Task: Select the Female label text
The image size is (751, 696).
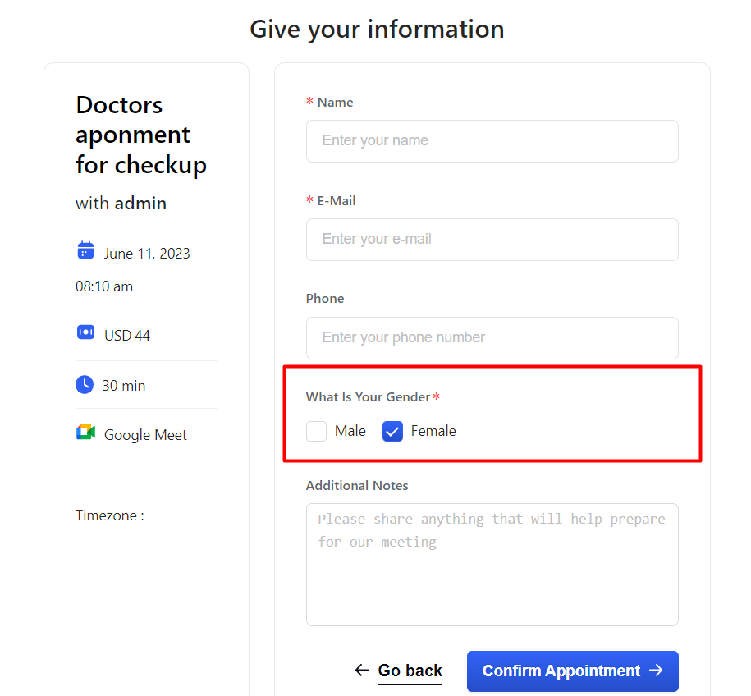Action: [433, 431]
